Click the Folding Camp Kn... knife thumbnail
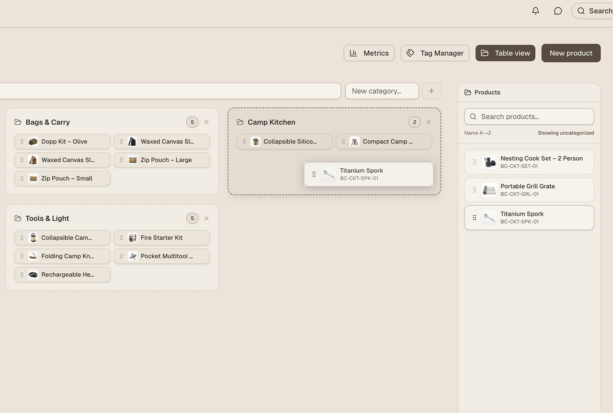This screenshot has height=413, width=613. coord(33,256)
